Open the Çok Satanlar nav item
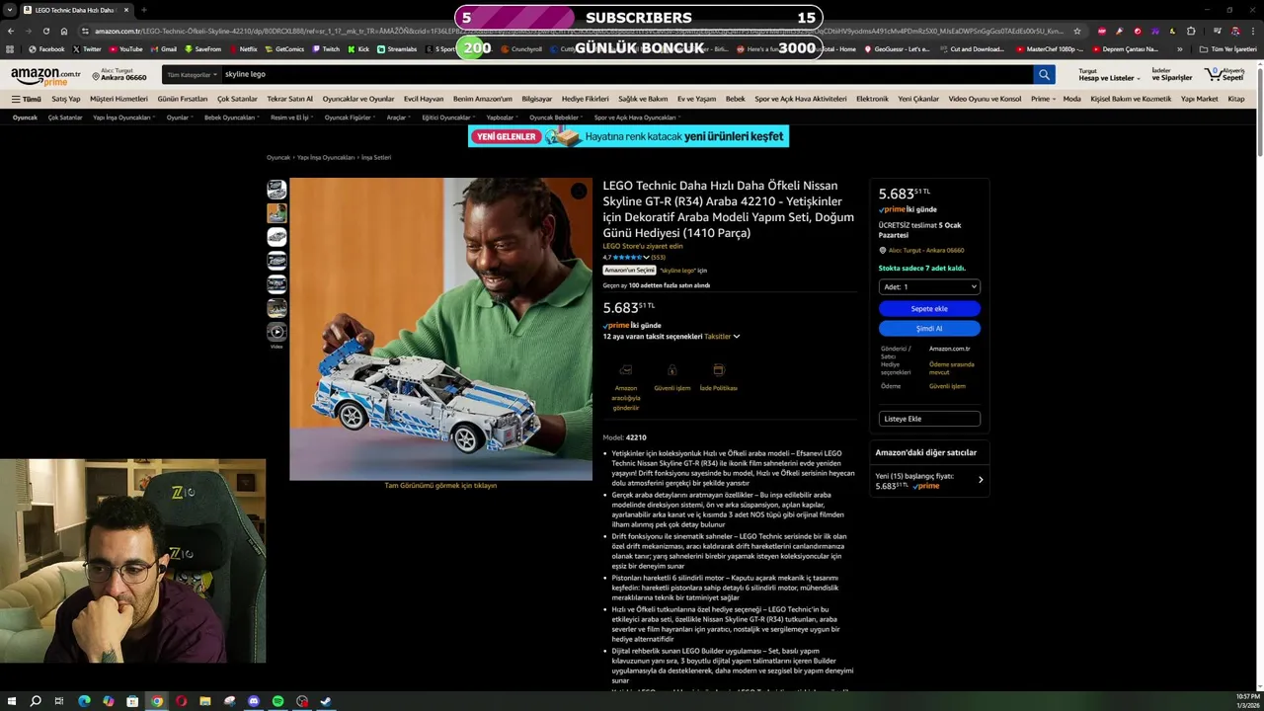 [x=237, y=99]
